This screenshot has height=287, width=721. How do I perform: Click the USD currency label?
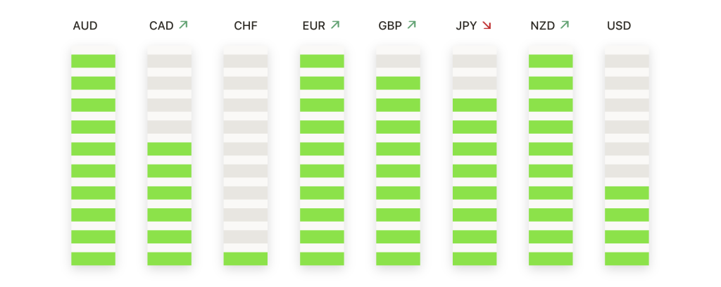click(x=619, y=26)
